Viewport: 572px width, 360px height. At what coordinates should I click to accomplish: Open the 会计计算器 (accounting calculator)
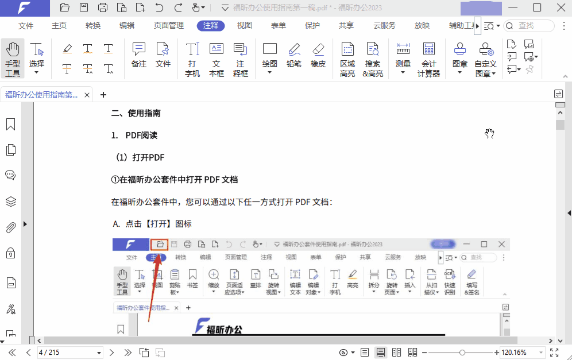point(428,59)
